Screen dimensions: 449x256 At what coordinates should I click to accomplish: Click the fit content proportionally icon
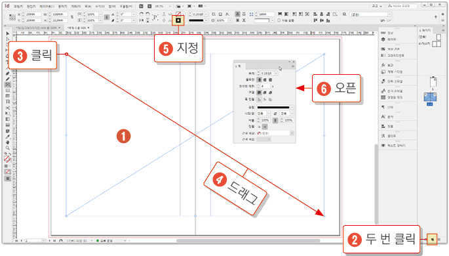tap(286, 14)
